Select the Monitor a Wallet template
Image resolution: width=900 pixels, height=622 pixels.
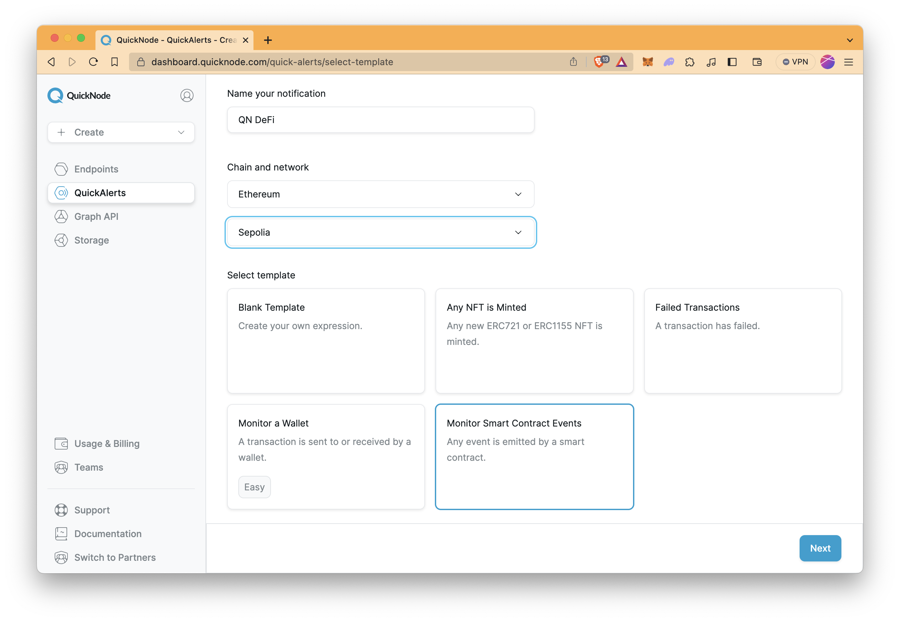pyautogui.click(x=326, y=457)
